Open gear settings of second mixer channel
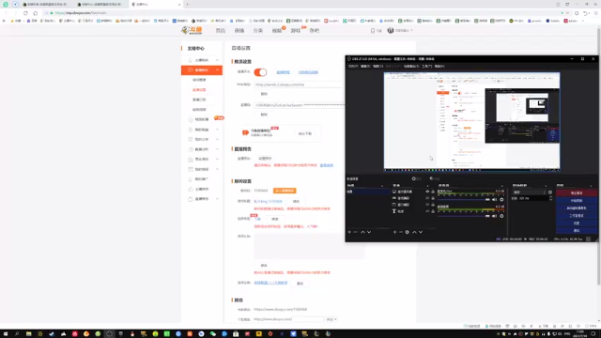The width and height of the screenshot is (601, 338). coord(501,216)
